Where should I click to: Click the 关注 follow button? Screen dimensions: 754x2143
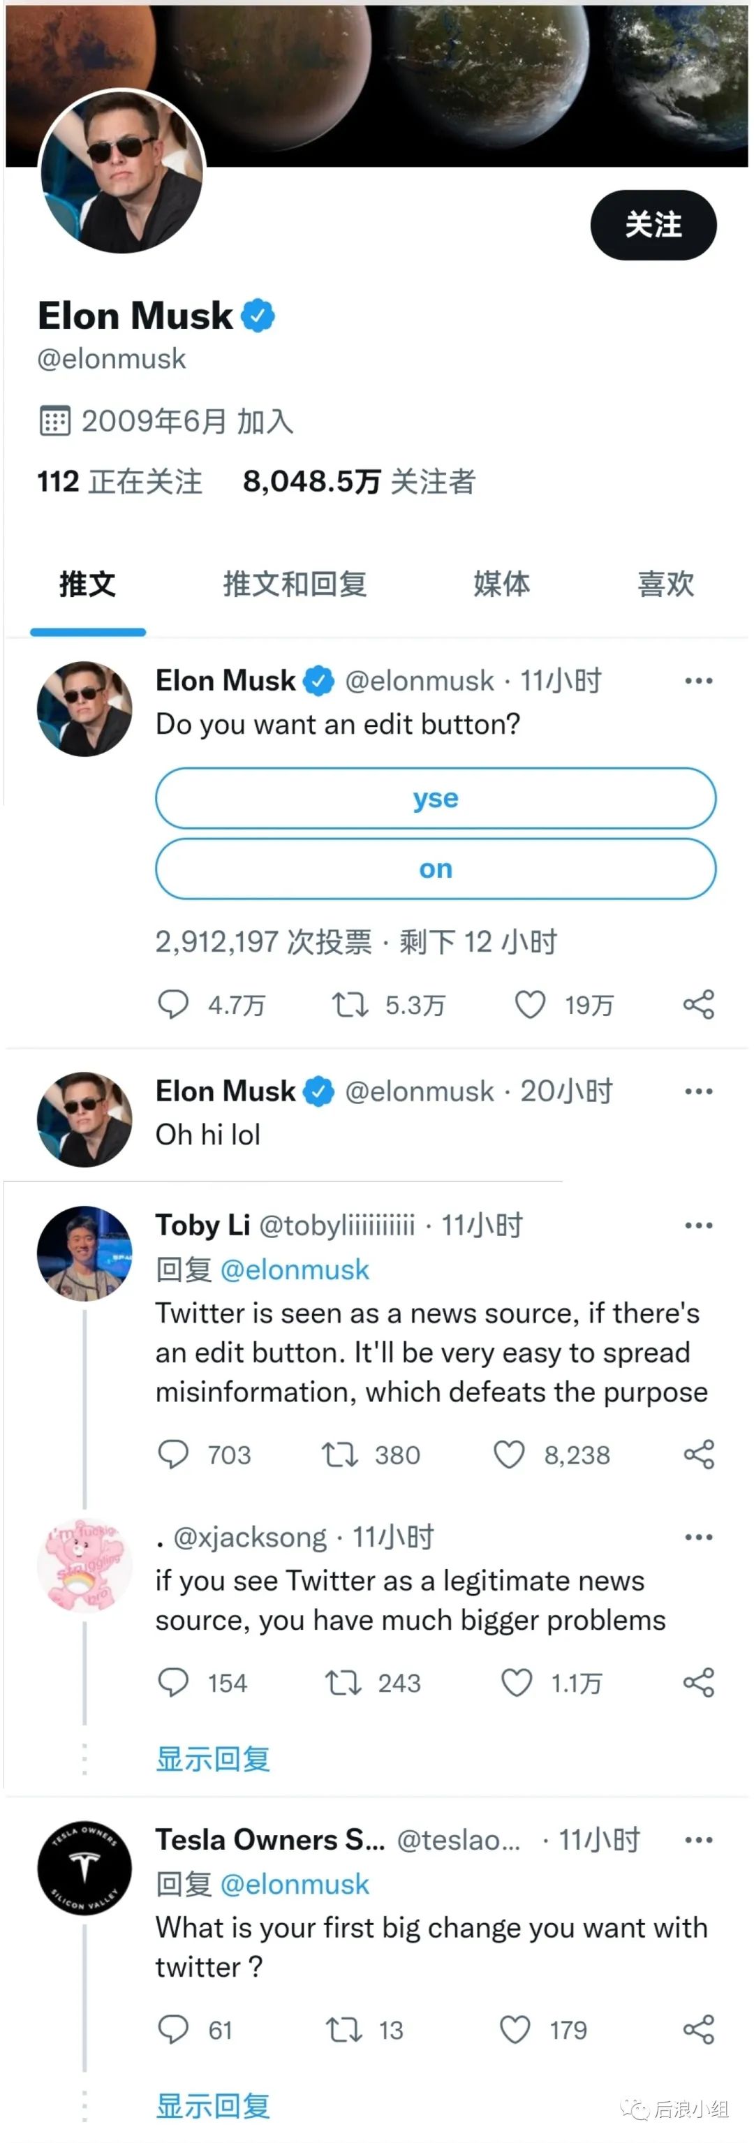pos(653,225)
